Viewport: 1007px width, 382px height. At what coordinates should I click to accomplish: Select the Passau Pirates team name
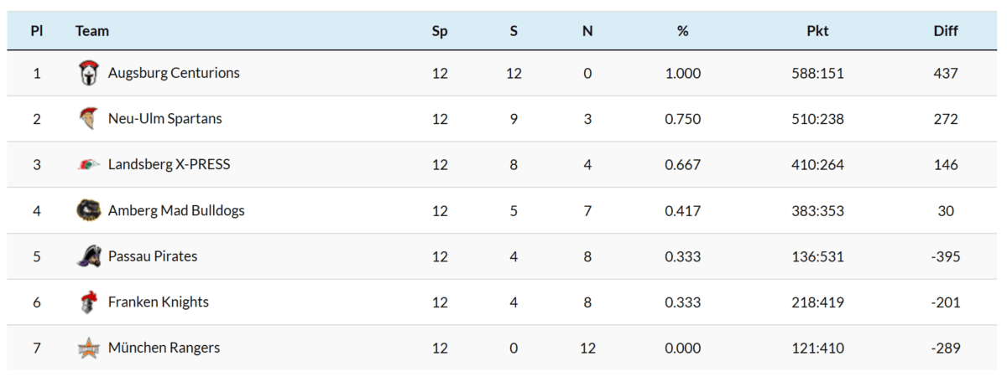click(153, 256)
